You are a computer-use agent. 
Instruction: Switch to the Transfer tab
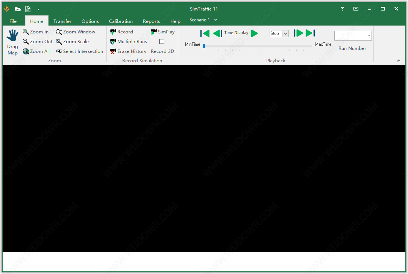click(62, 21)
